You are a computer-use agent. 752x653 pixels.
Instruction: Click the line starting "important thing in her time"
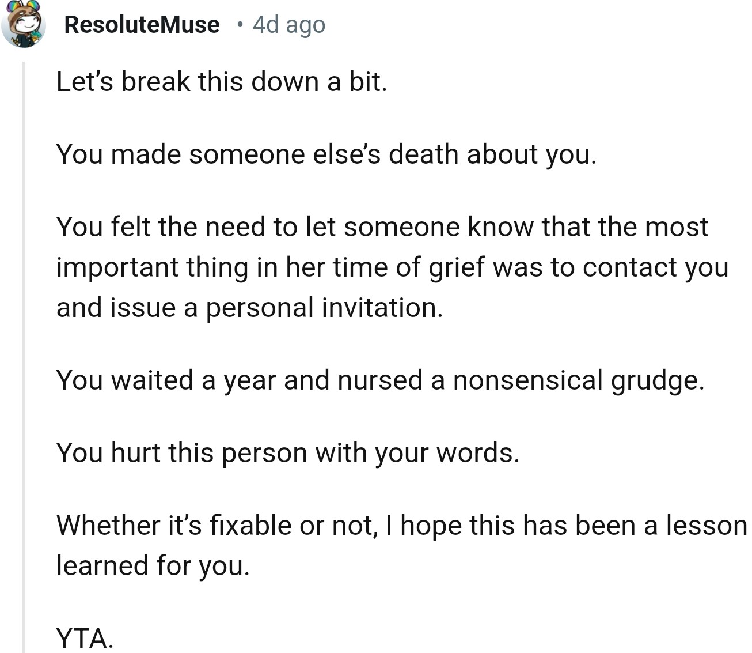(x=392, y=267)
